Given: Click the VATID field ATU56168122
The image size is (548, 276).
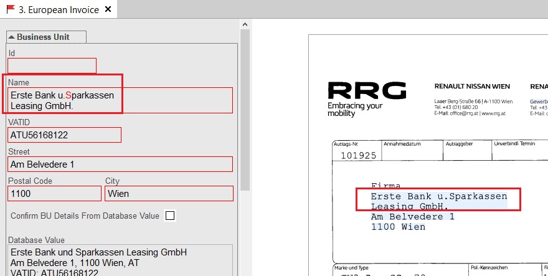Looking at the screenshot, I should pyautogui.click(x=64, y=135).
